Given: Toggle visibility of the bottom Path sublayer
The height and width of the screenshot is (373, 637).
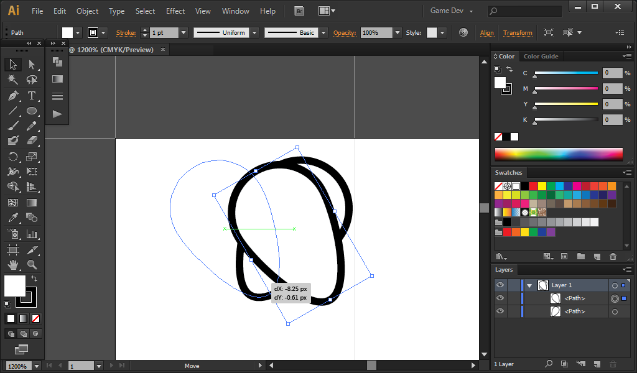Looking at the screenshot, I should click(x=500, y=311).
